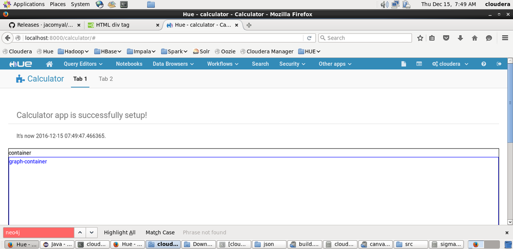Toggle Highlight All in find bar
The width and height of the screenshot is (513, 249).
[x=120, y=233]
